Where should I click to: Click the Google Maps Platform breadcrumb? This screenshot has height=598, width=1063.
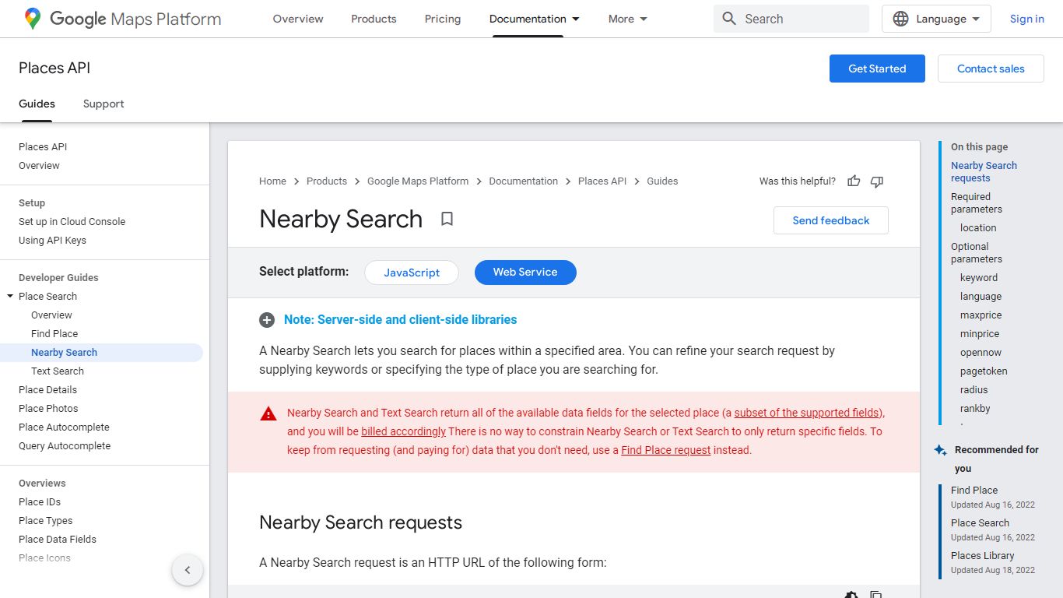tap(418, 181)
